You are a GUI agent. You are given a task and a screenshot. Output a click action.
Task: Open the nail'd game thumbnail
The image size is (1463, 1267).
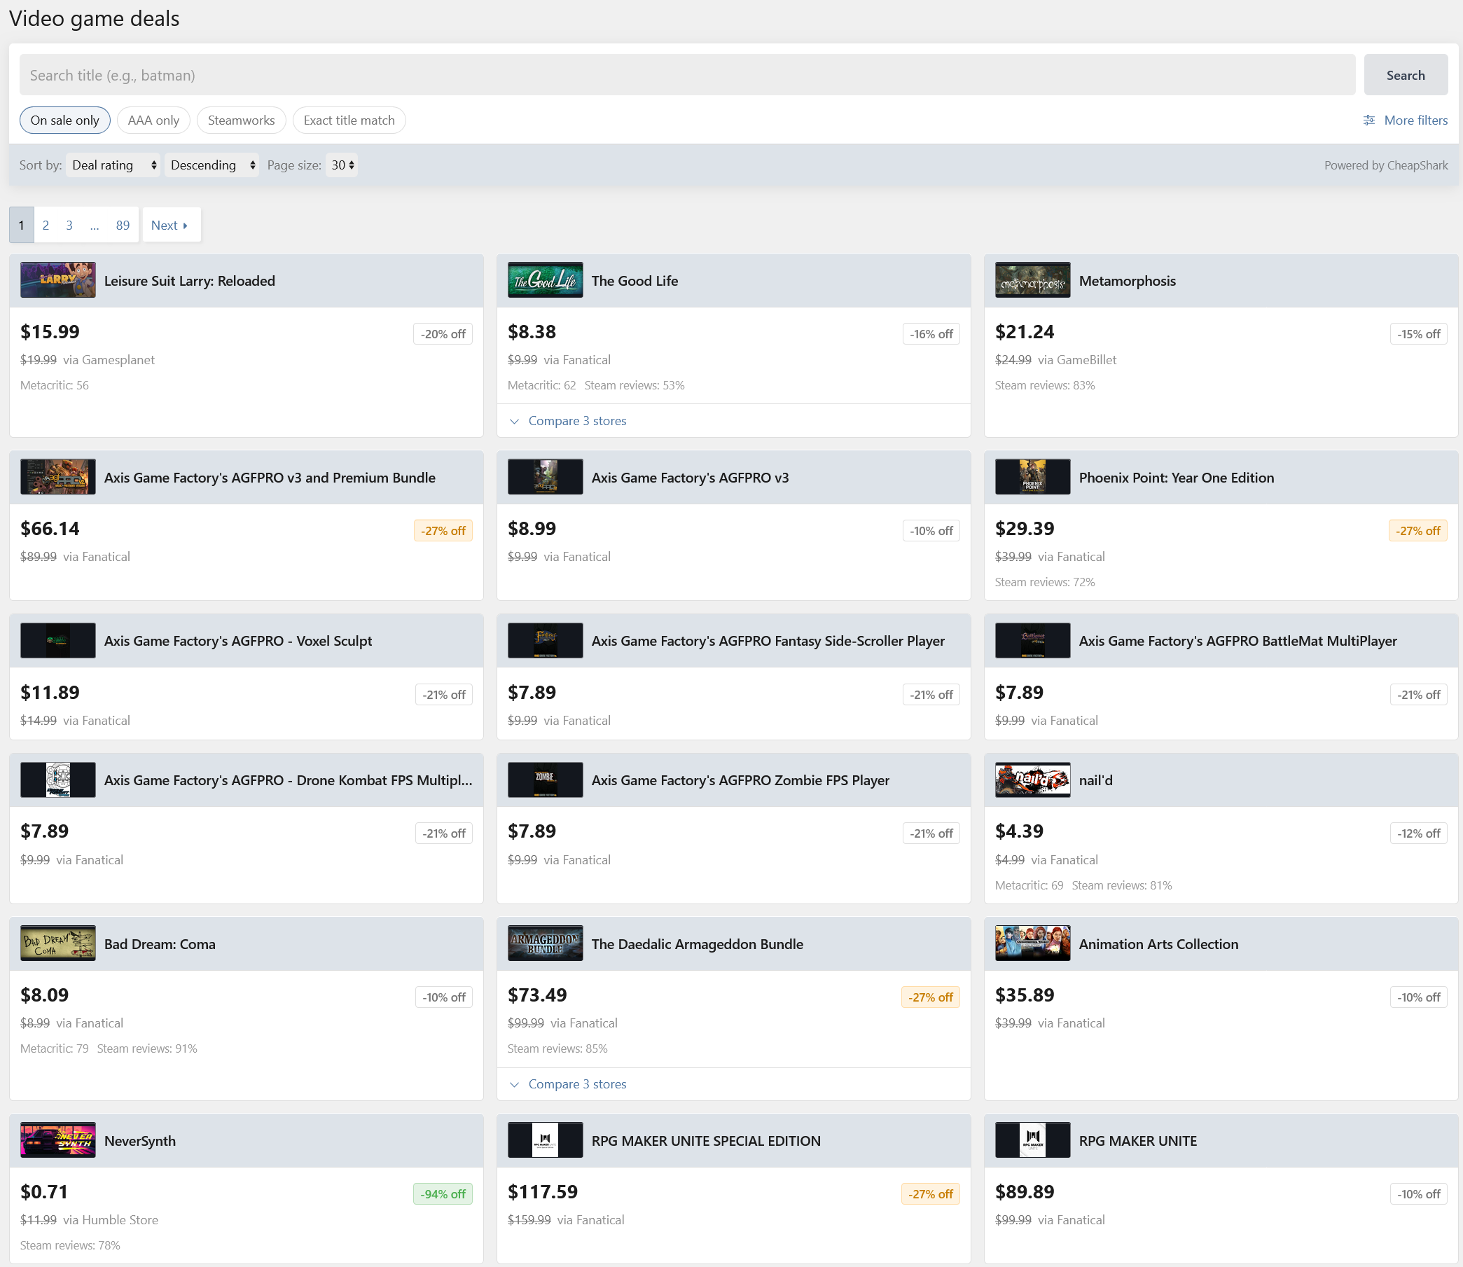(1032, 779)
